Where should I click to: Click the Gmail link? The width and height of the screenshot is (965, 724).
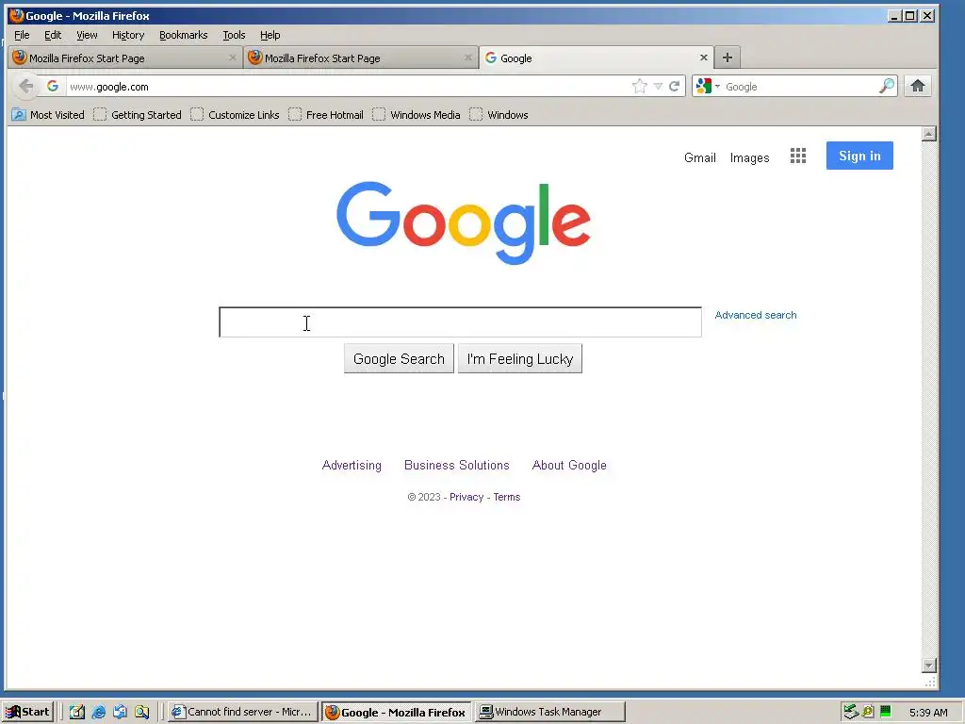[700, 157]
